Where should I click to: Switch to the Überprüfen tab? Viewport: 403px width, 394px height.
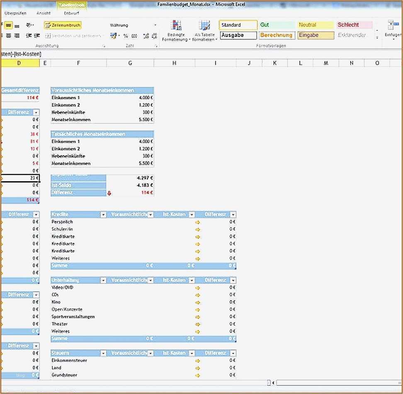15,13
